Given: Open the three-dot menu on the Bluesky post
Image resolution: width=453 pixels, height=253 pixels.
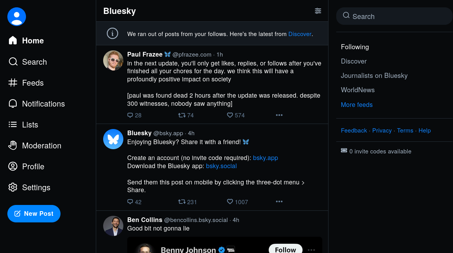Looking at the screenshot, I should [279, 201].
